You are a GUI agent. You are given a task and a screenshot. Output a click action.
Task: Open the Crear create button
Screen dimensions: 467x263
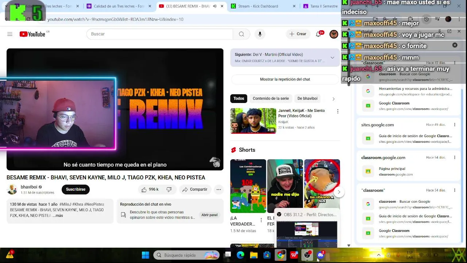298,34
